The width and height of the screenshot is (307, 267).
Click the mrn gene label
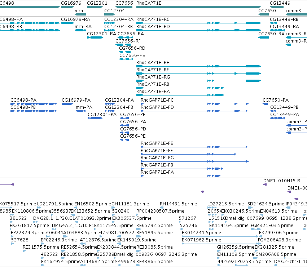(x=79, y=11)
